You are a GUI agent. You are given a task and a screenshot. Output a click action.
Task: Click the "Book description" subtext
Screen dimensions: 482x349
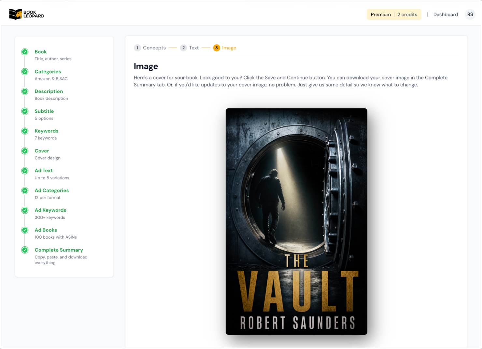coord(51,99)
